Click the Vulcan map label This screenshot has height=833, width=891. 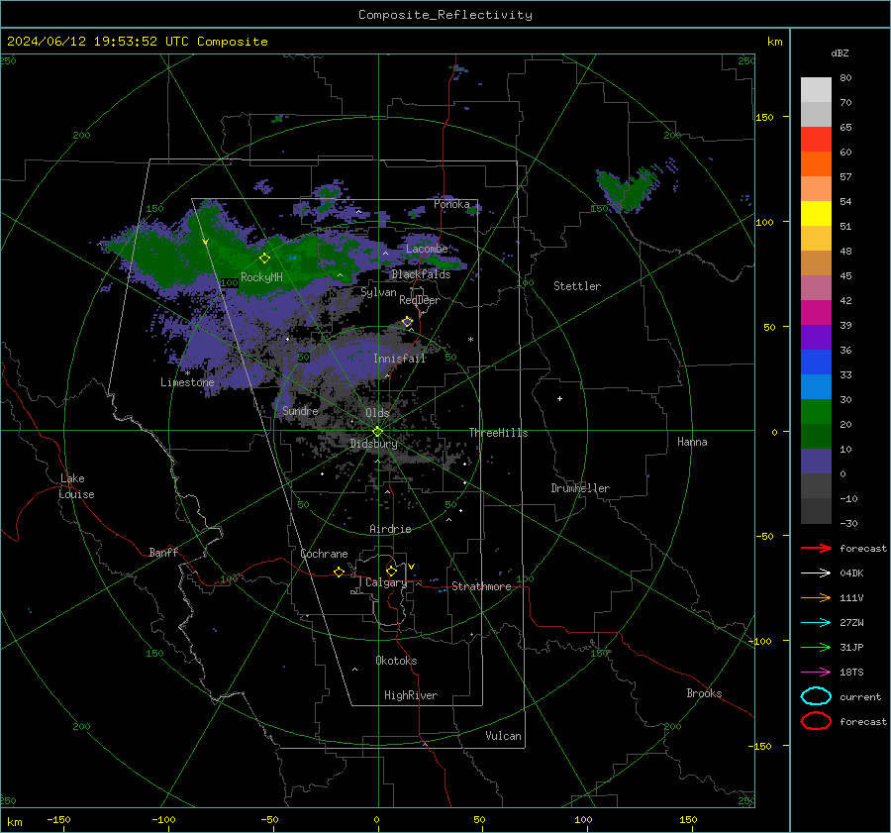pyautogui.click(x=504, y=736)
